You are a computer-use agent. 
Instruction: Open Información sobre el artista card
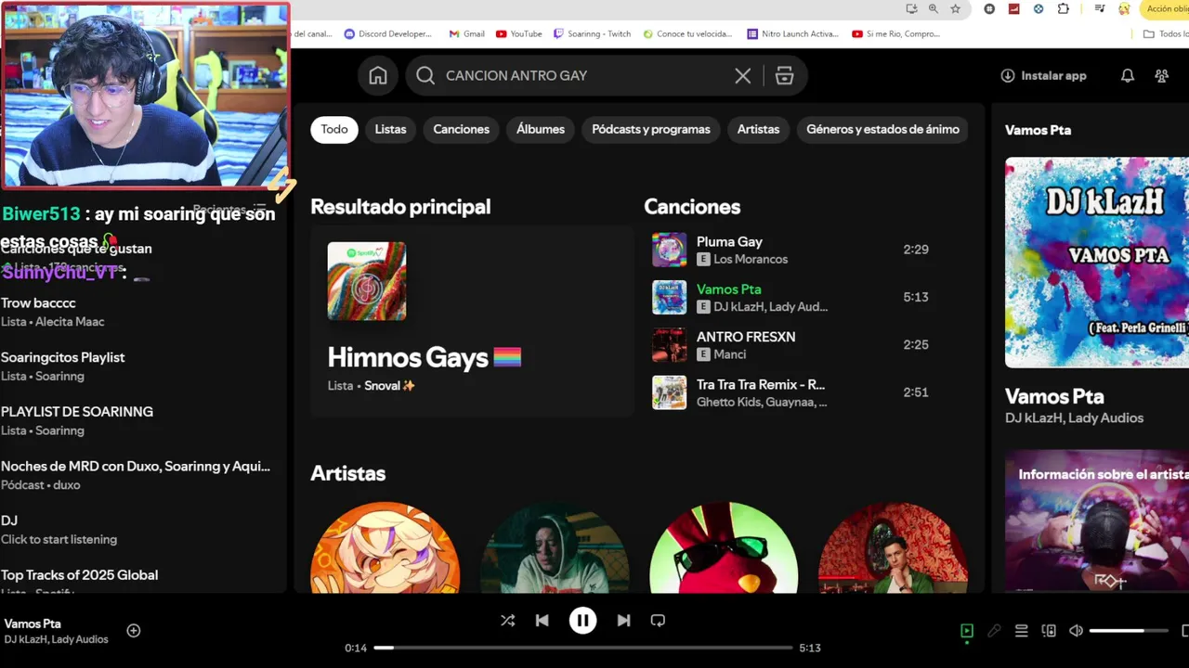(x=1097, y=521)
